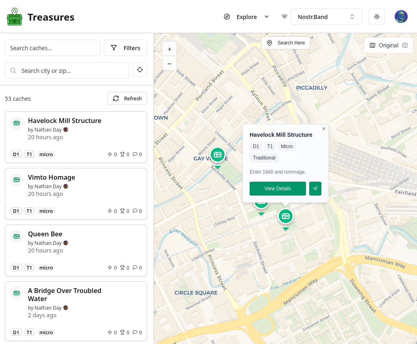Click the locate-me crosshair icon
Screen dimensions: 417x344
[x=140, y=70]
